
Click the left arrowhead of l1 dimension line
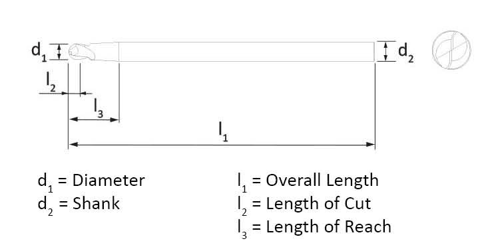click(x=73, y=144)
